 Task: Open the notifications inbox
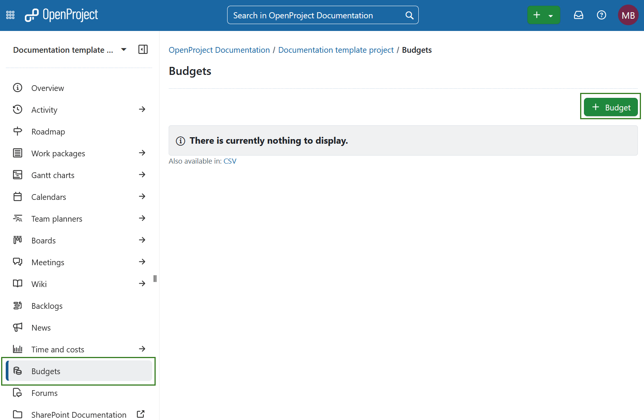(x=579, y=15)
